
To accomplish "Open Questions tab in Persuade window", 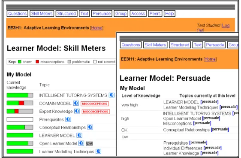I will (131, 45).
